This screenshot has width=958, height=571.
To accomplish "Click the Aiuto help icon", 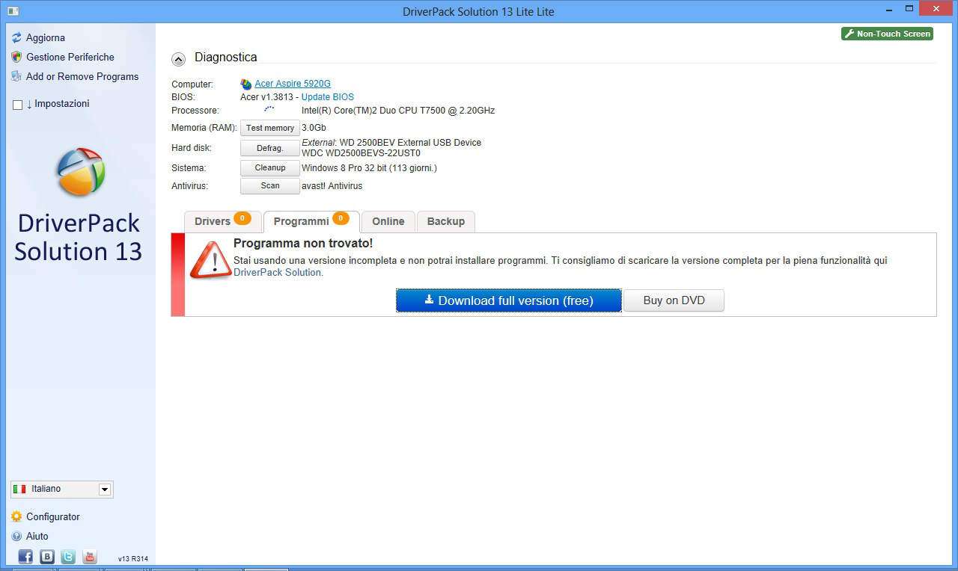I will click(x=16, y=536).
